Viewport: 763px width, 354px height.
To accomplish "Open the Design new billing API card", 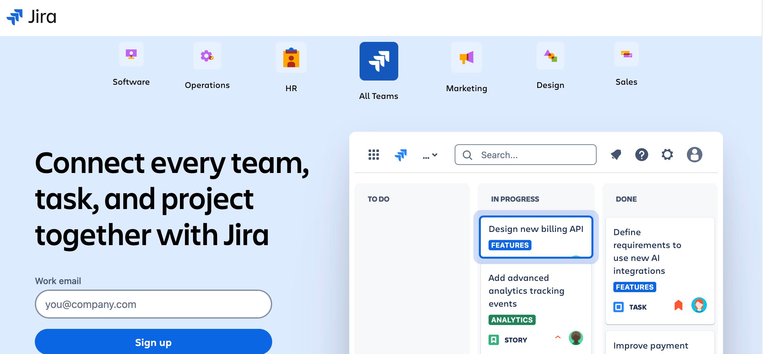I will coord(536,237).
